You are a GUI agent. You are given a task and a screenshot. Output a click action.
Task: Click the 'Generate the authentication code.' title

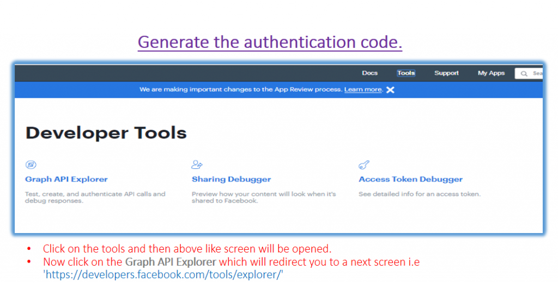(270, 42)
